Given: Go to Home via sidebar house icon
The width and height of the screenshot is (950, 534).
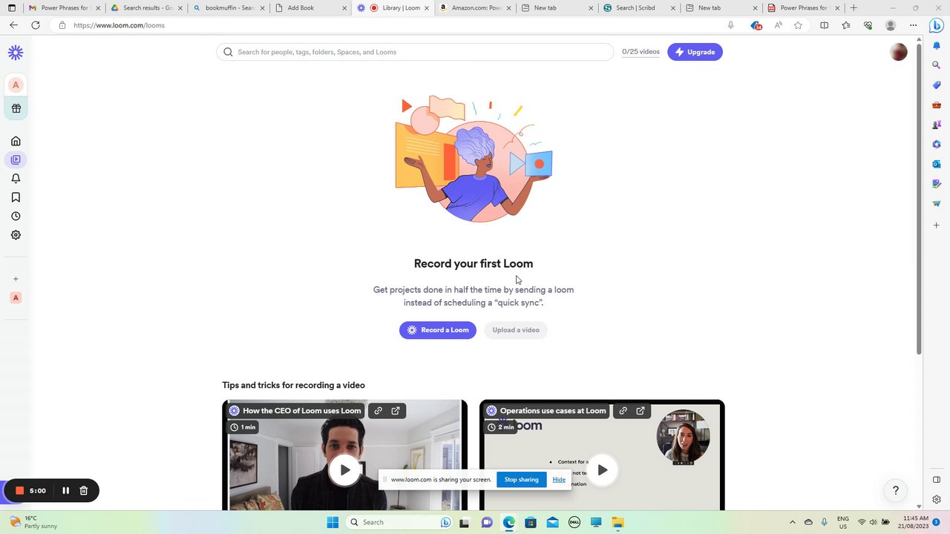Looking at the screenshot, I should click(16, 141).
